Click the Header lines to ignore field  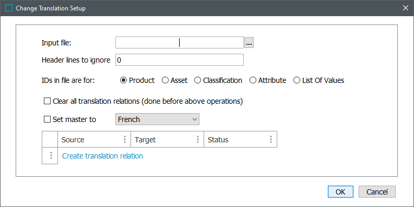(180, 60)
